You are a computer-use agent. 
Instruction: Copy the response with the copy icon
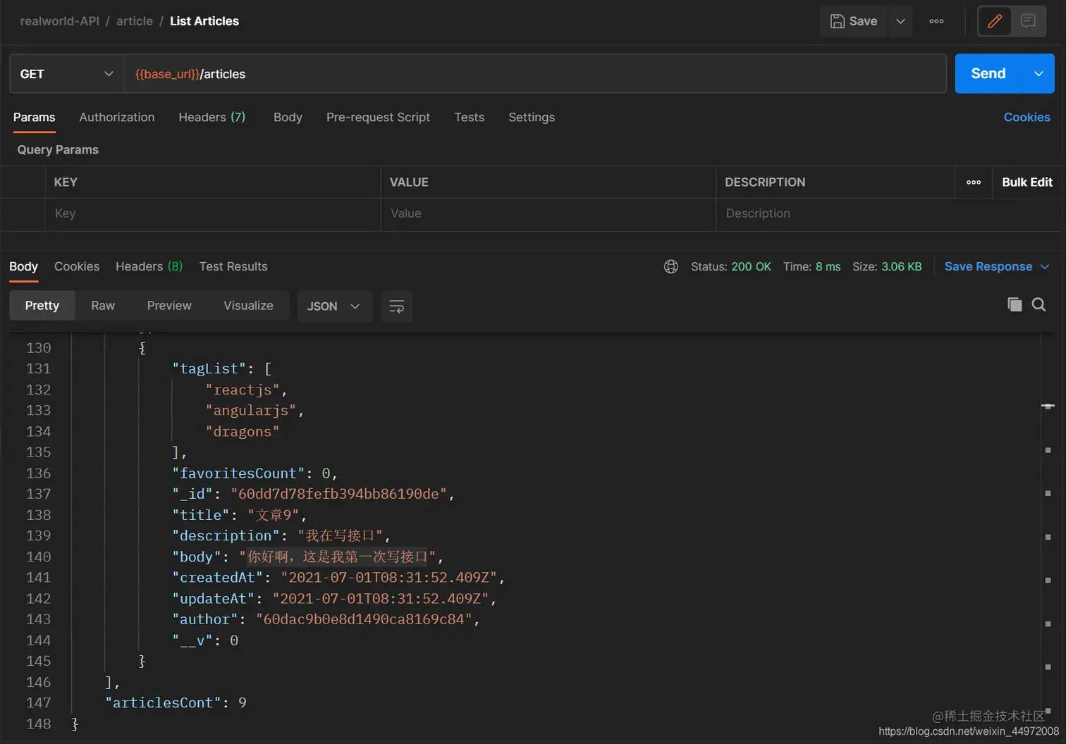tap(1015, 304)
